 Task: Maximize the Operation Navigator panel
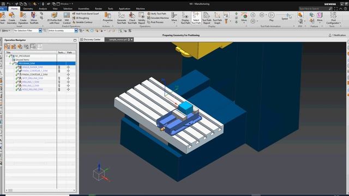pyautogui.click(x=75, y=40)
